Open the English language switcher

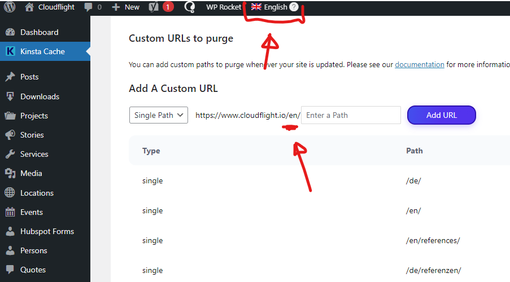coord(269,7)
